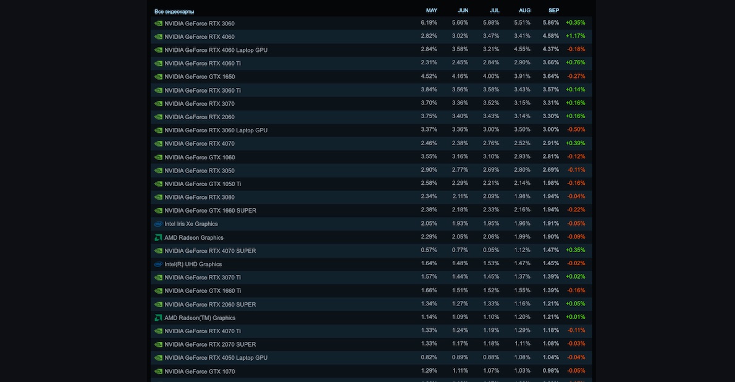This screenshot has height=382, width=735.
Task: Click NVIDIA logo beside RTX 4070 SUPER
Action: [158, 251]
